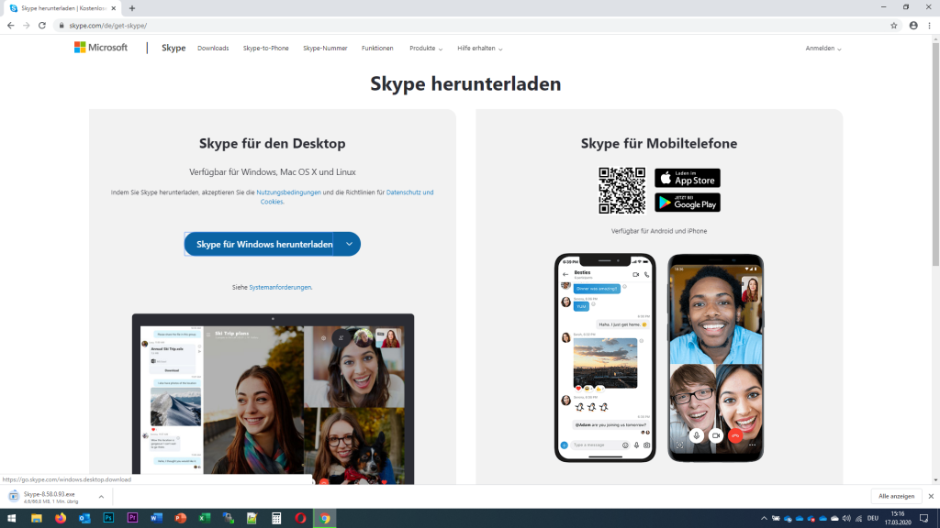This screenshot has height=528, width=940.
Task: Click the phone chat screenshot image
Action: point(605,358)
